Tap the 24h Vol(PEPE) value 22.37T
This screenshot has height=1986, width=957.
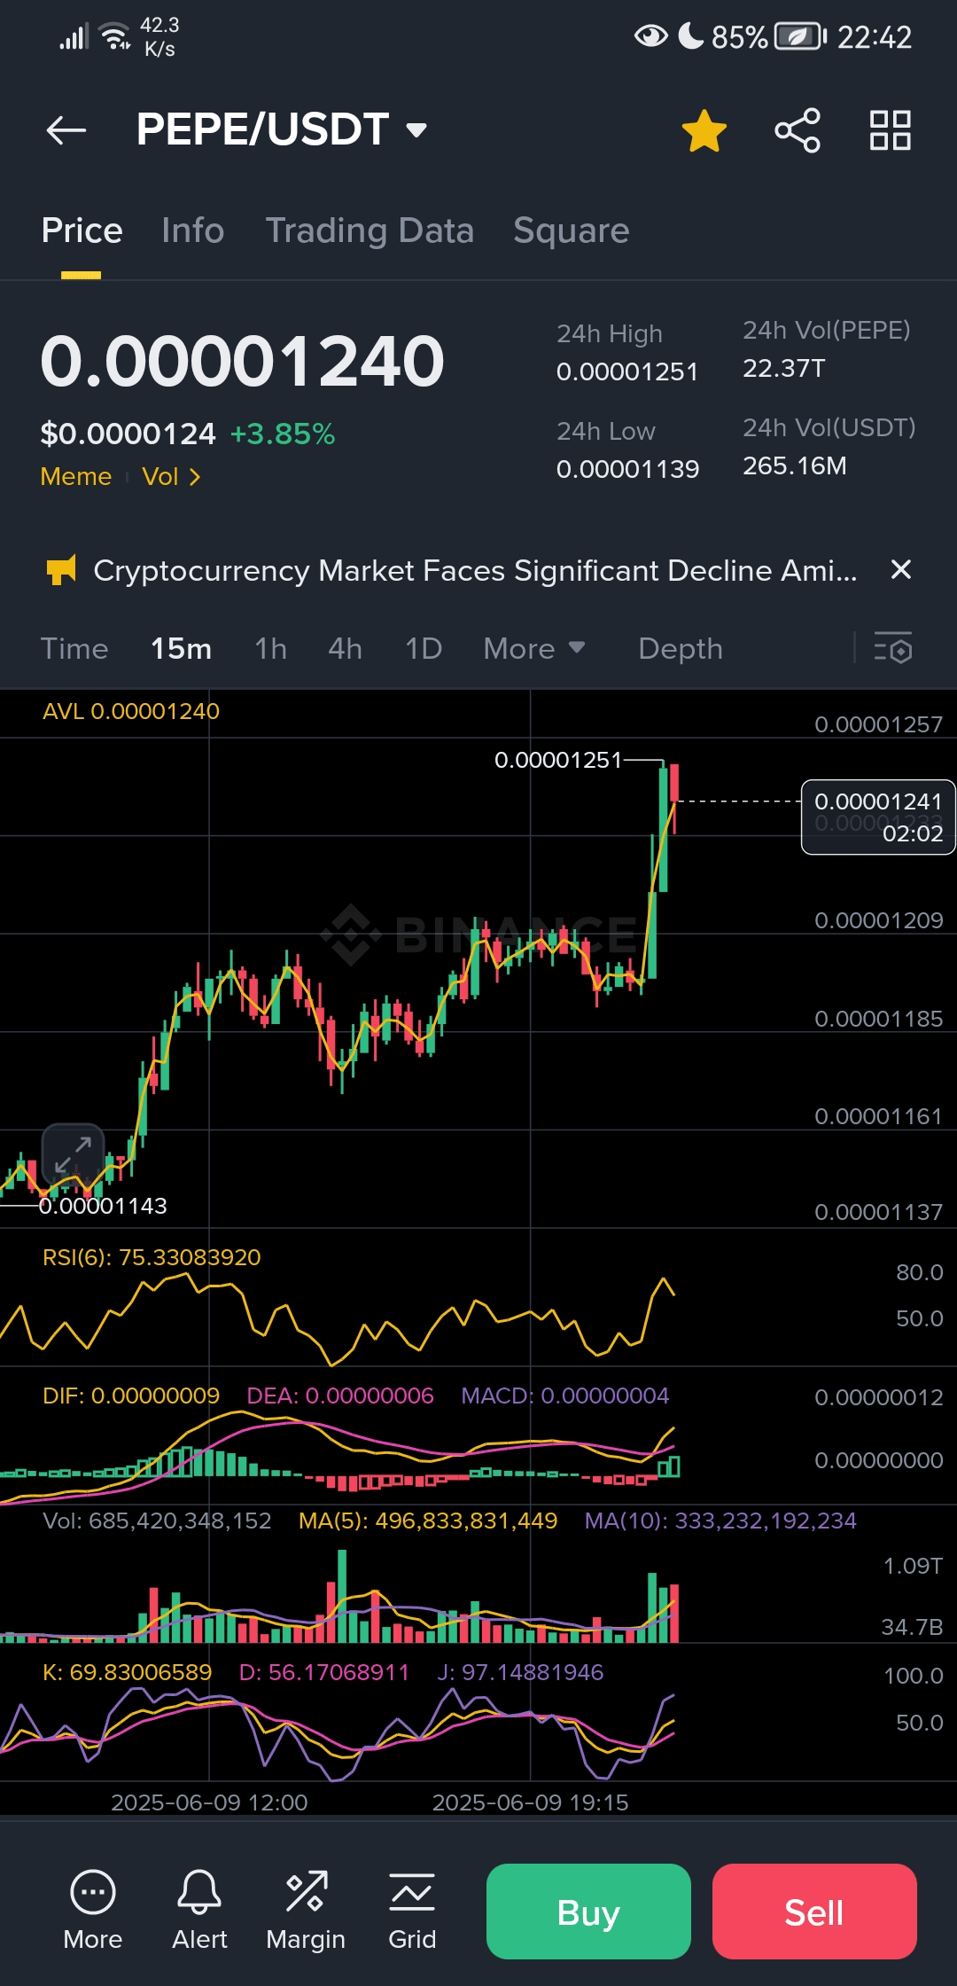784,368
